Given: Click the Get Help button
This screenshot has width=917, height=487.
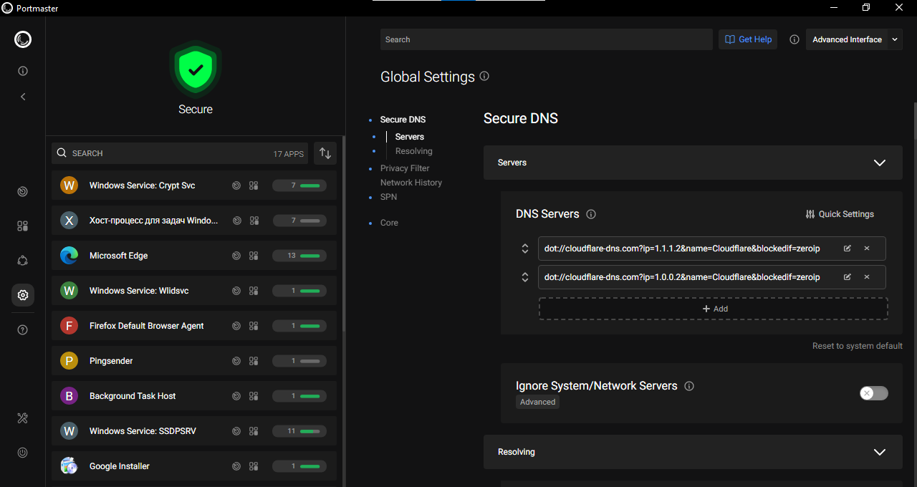Looking at the screenshot, I should coord(748,39).
